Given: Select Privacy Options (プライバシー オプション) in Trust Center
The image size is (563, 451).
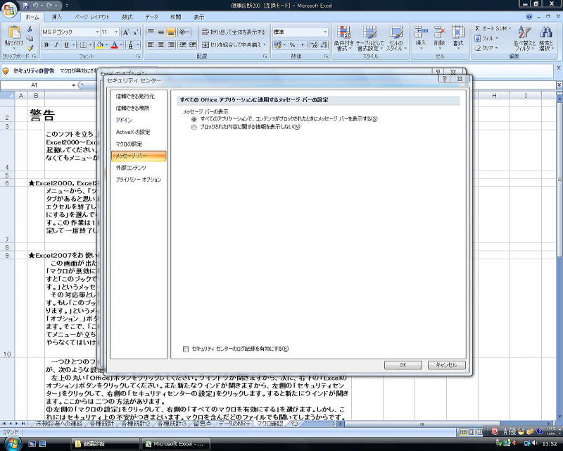Looking at the screenshot, I should [138, 180].
